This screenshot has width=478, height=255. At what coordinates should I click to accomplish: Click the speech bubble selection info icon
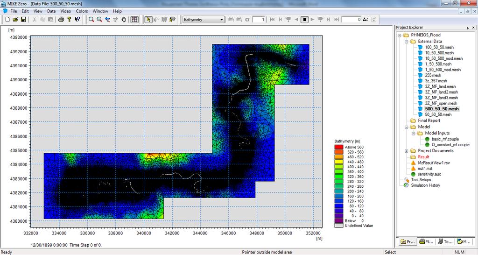173,20
